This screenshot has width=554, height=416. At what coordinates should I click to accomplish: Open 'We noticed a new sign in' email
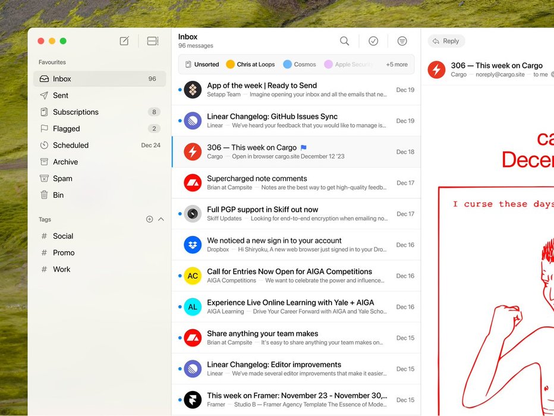[x=296, y=245]
